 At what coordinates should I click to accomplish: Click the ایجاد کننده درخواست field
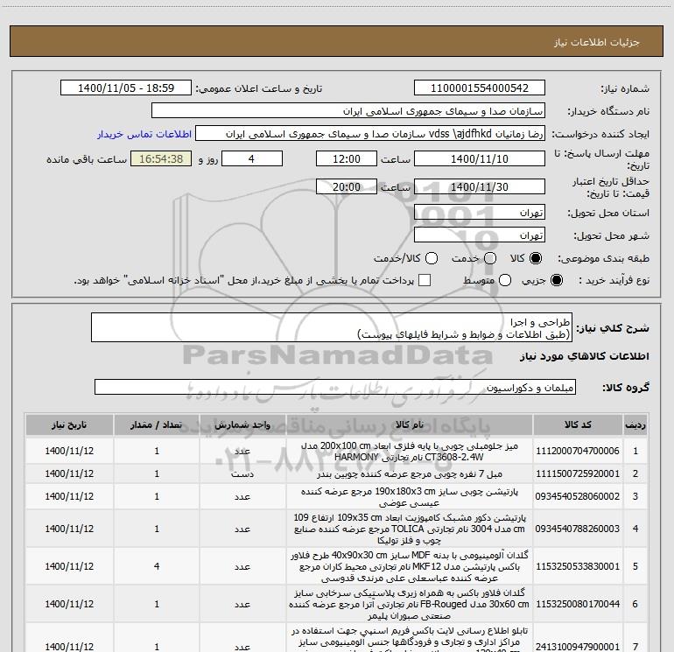point(369,135)
